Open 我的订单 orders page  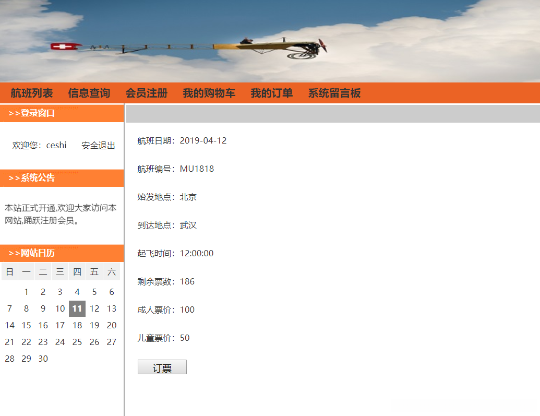click(x=272, y=93)
